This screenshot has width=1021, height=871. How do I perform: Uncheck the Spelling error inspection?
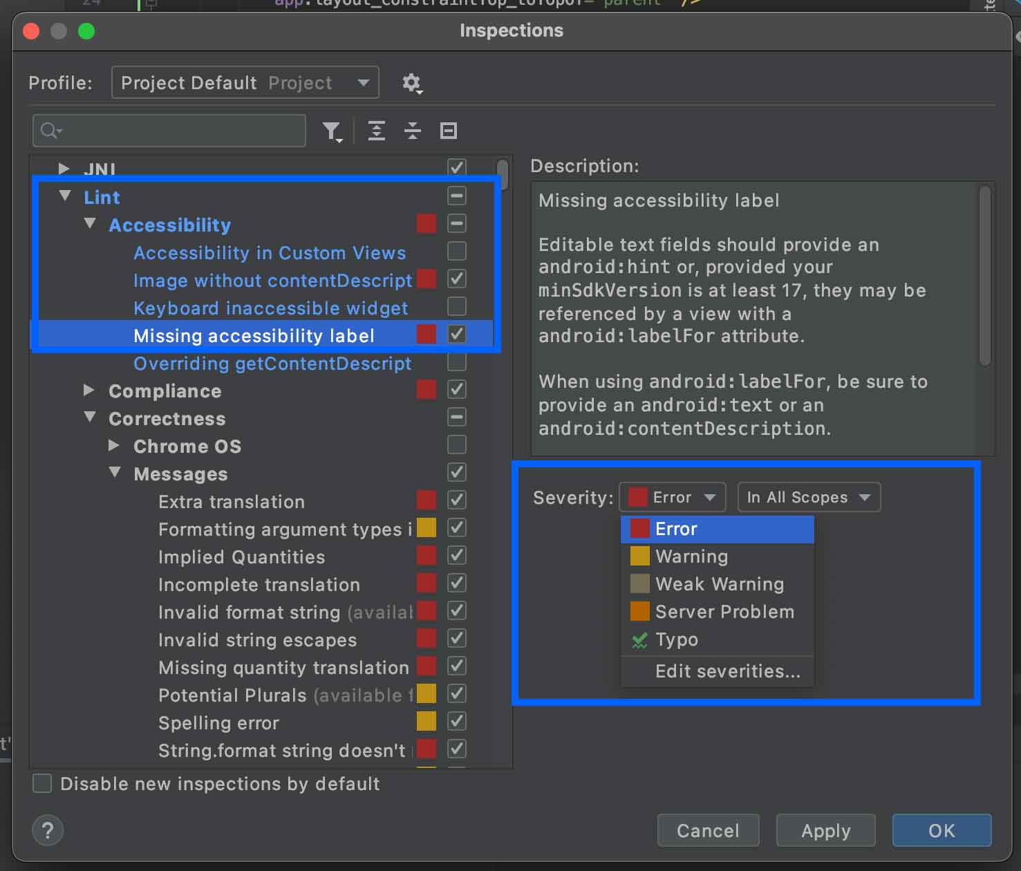[456, 722]
